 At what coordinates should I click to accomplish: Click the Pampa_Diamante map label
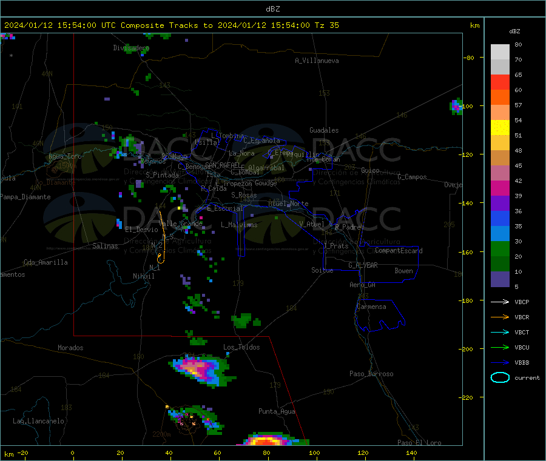pyautogui.click(x=25, y=197)
